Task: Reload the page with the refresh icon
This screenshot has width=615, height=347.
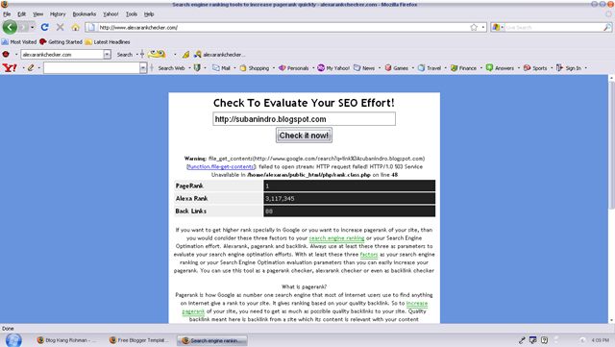Action: [x=45, y=27]
